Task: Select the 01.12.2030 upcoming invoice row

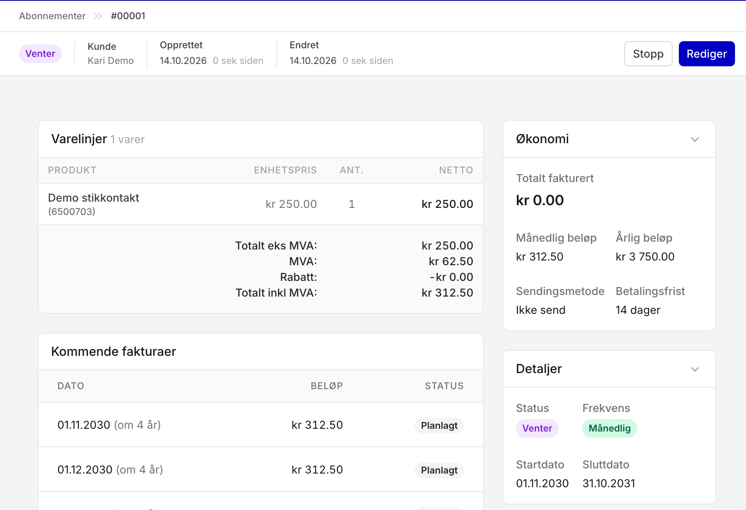Action: pyautogui.click(x=261, y=470)
